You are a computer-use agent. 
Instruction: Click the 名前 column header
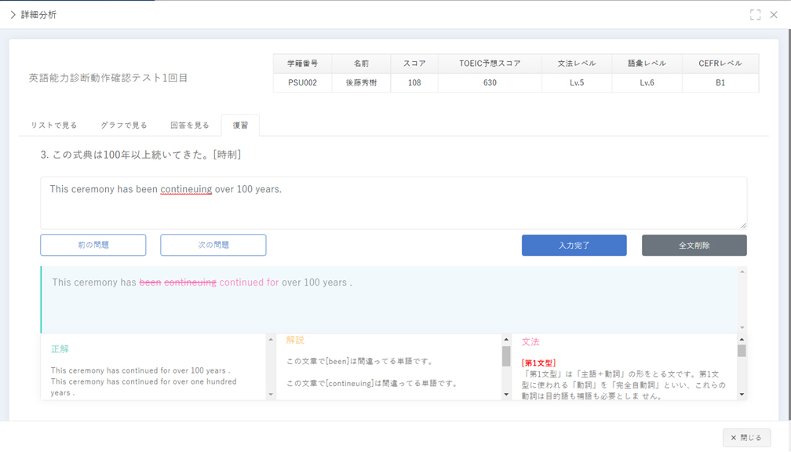361,64
